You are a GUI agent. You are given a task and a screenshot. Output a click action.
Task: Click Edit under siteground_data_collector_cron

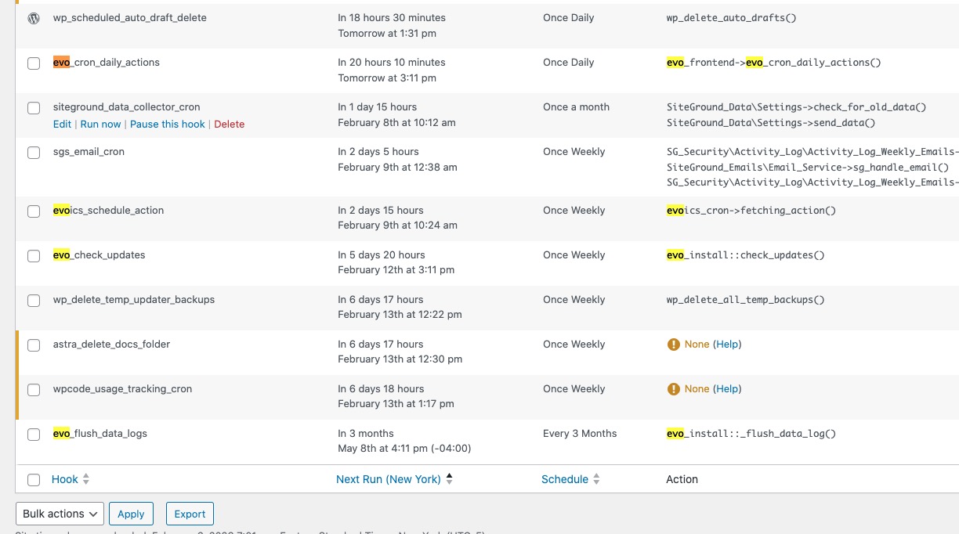click(x=62, y=124)
